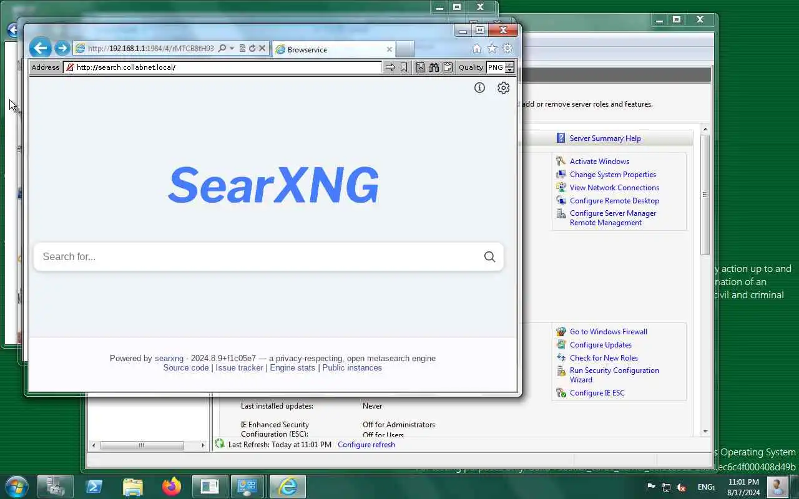This screenshot has height=499, width=799.
Task: Click the network tray icon
Action: pyautogui.click(x=666, y=487)
